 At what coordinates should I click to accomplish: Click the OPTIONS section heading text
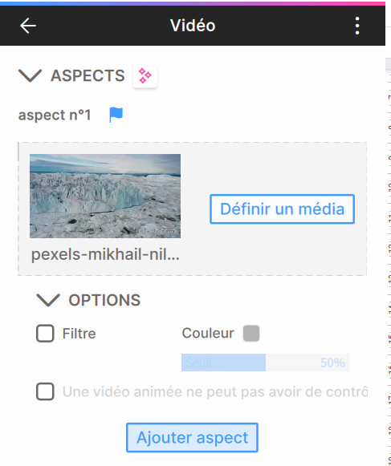tap(104, 300)
